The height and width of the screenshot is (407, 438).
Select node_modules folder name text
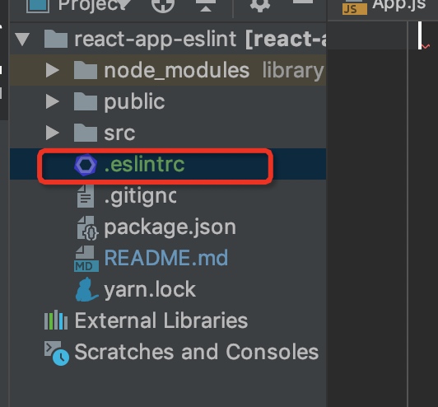coord(177,71)
